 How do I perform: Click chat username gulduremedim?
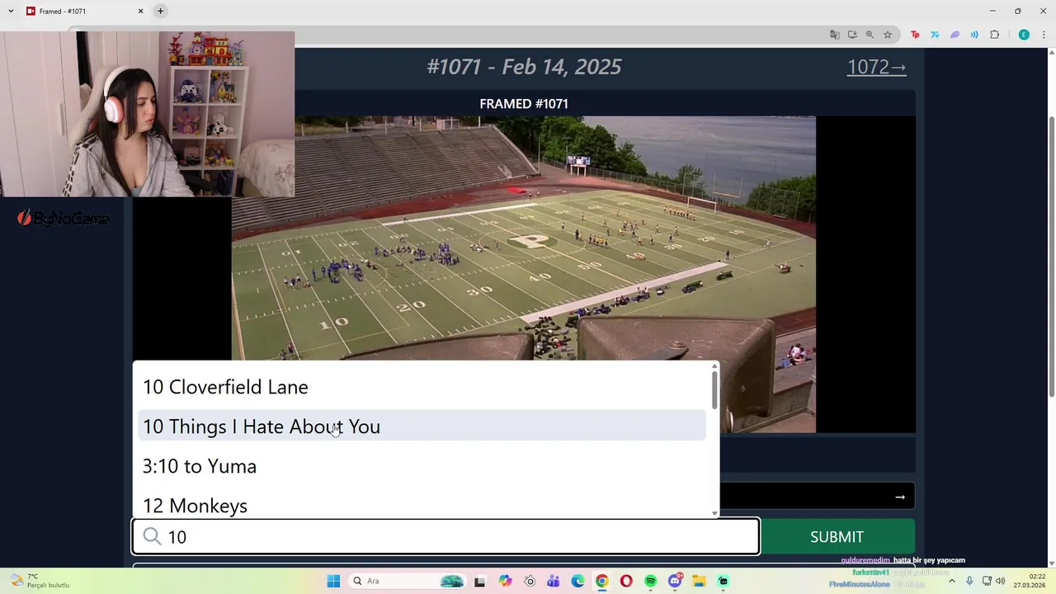click(865, 560)
